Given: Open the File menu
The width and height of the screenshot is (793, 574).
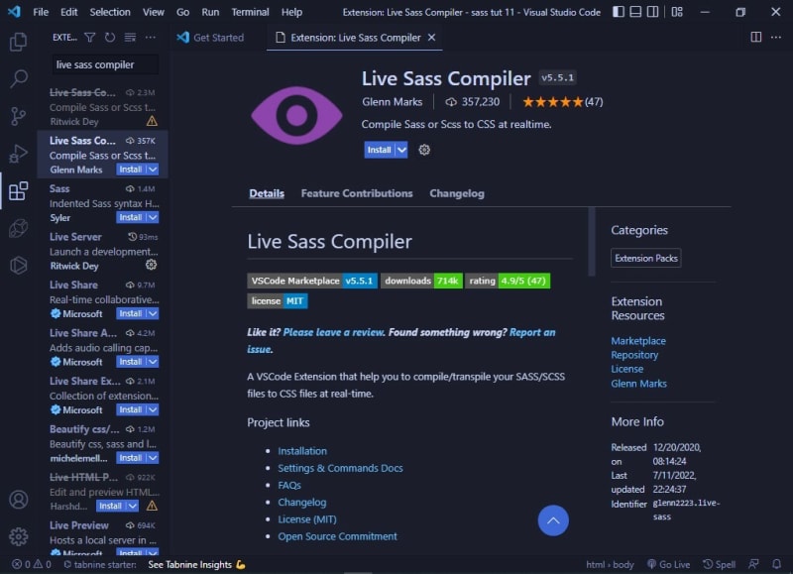Looking at the screenshot, I should click(x=41, y=12).
